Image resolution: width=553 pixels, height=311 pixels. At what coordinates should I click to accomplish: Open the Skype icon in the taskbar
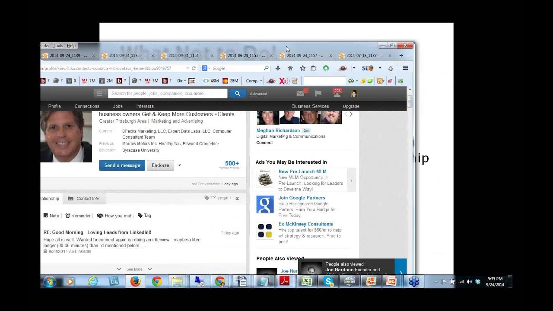pyautogui.click(x=328, y=282)
